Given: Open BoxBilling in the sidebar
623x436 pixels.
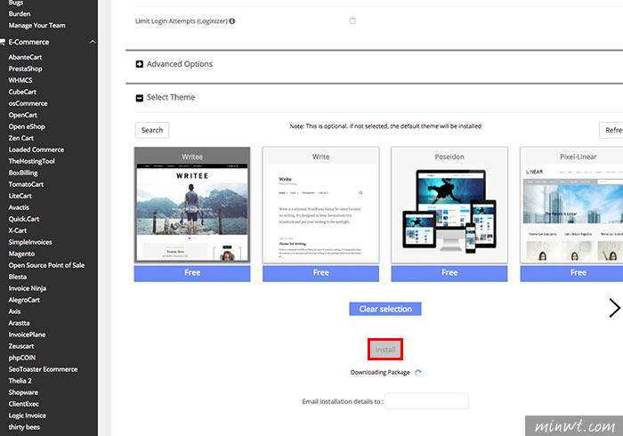Looking at the screenshot, I should point(23,173).
